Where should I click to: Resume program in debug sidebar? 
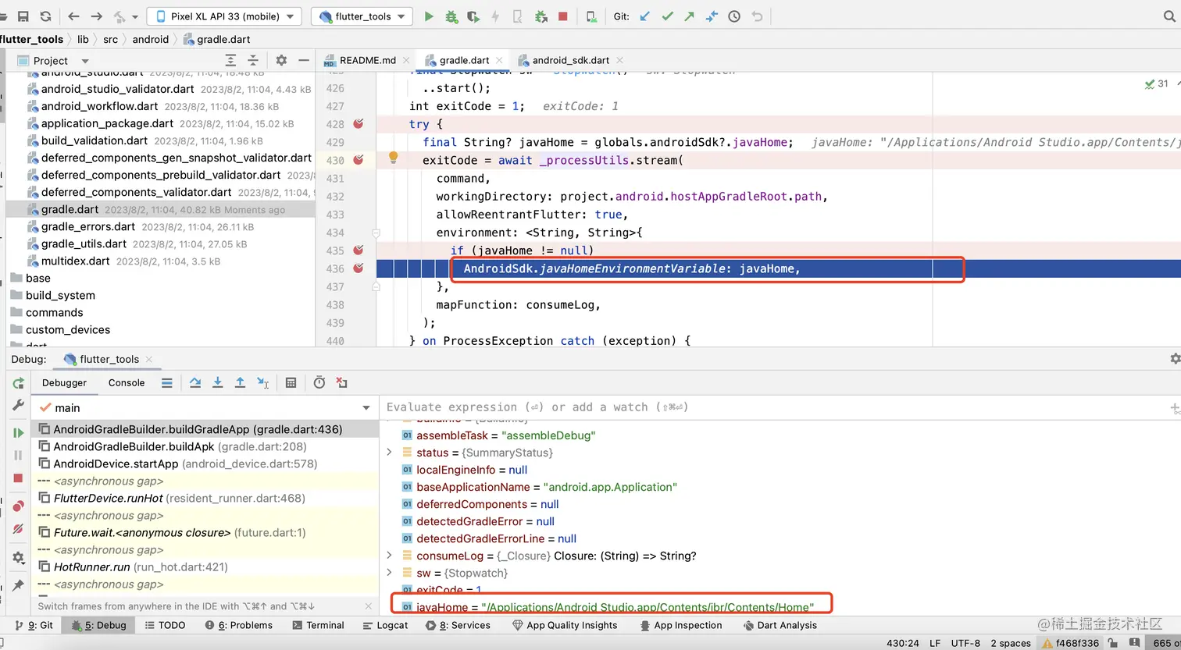[x=18, y=432]
